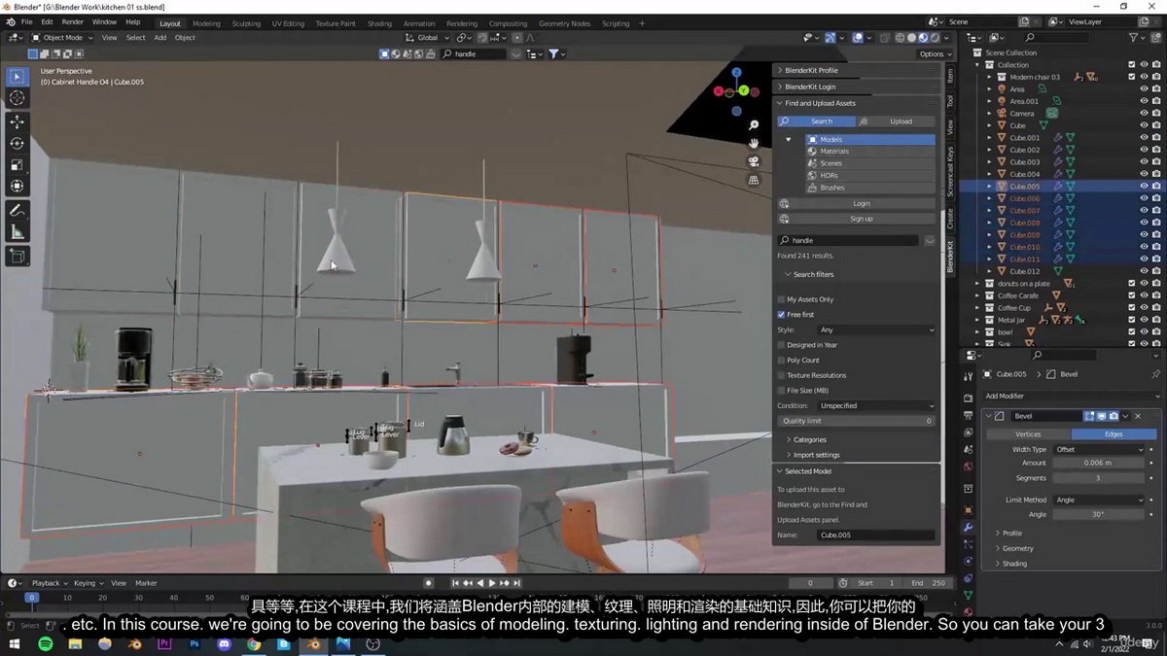Open the Add Modifier dropdown
Image resolution: width=1167 pixels, height=656 pixels.
point(1072,396)
